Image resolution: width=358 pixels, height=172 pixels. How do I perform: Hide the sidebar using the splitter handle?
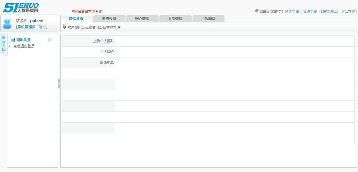pos(59,83)
